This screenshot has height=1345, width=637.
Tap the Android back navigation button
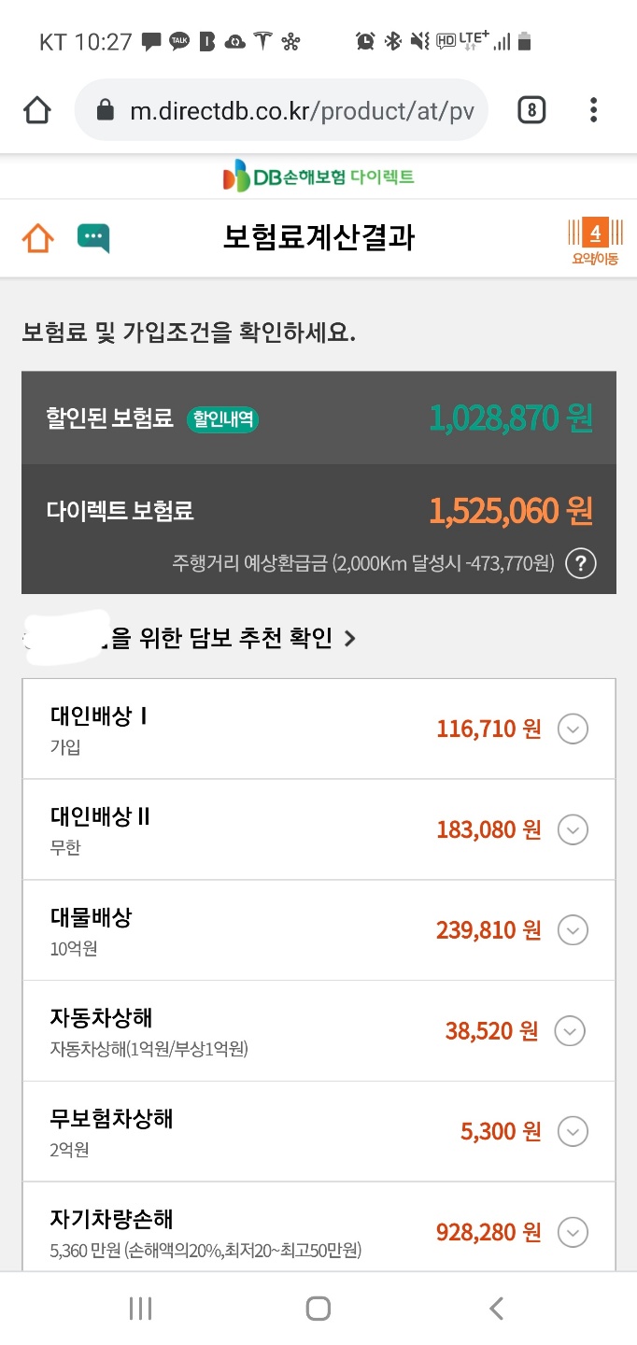click(x=496, y=1309)
